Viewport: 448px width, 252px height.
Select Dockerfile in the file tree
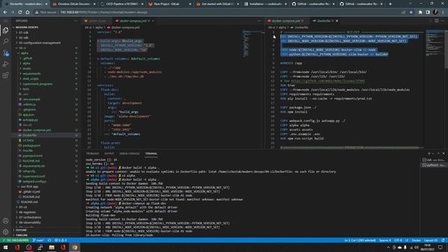click(29, 135)
